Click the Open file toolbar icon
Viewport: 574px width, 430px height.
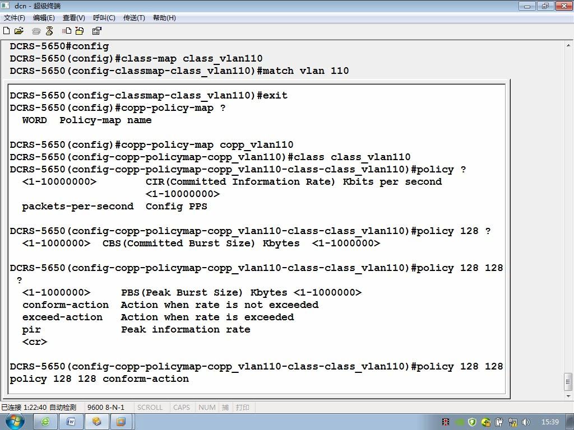[18, 31]
